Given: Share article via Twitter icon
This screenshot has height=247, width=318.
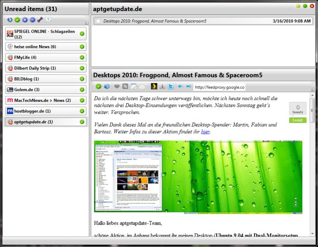Looking at the screenshot, I should click(171, 87).
